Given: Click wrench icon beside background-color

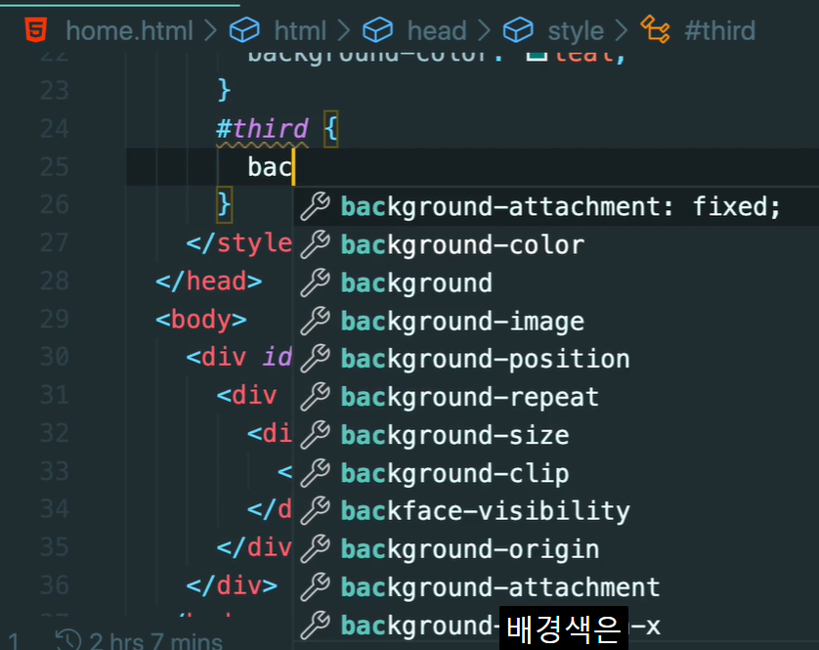Looking at the screenshot, I should pyautogui.click(x=315, y=244).
